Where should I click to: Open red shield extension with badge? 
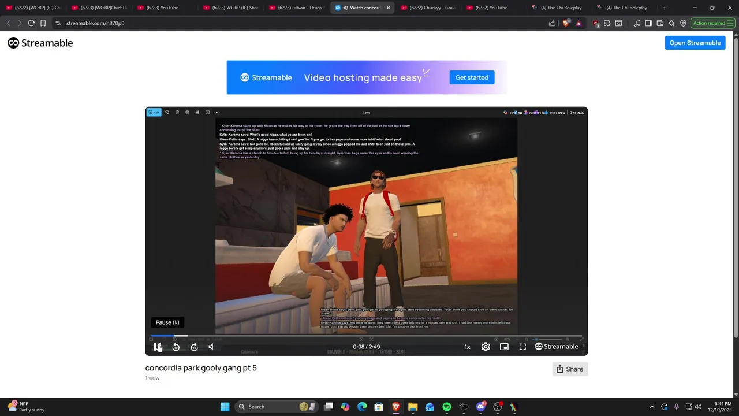point(596,23)
